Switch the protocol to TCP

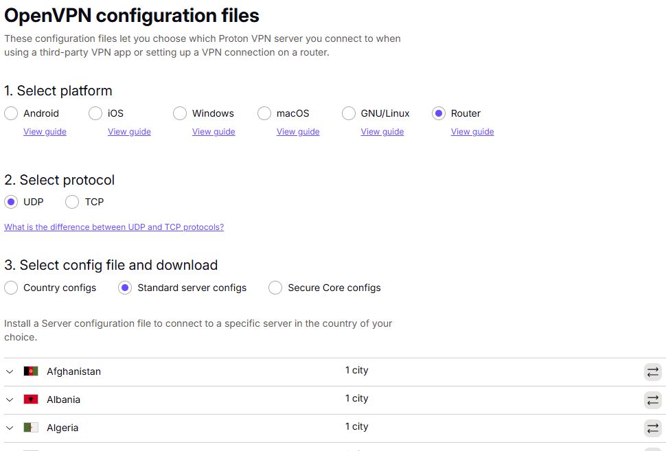(x=72, y=202)
